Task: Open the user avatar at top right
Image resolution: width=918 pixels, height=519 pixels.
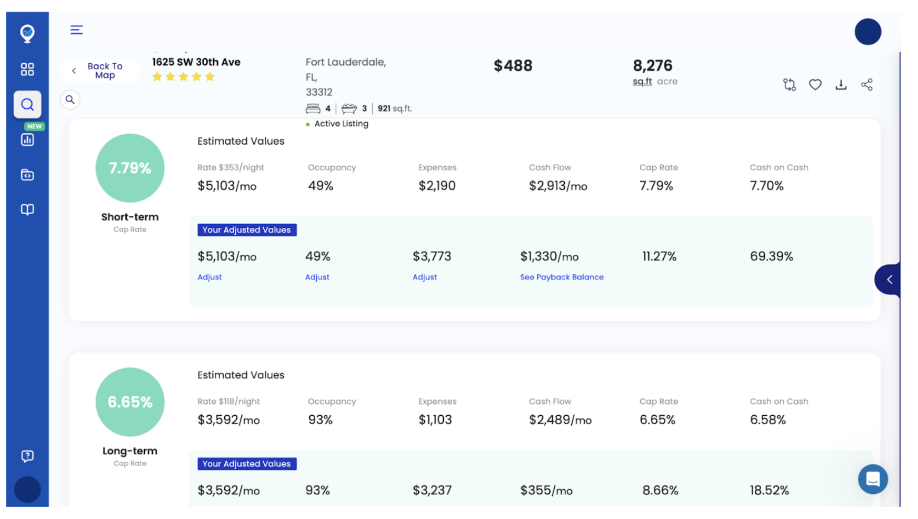Action: pos(867,32)
